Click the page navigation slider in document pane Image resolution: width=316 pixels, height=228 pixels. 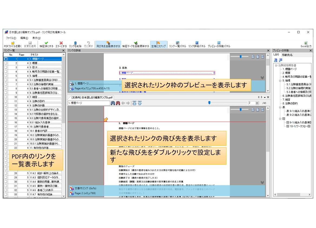[x=227, y=103]
